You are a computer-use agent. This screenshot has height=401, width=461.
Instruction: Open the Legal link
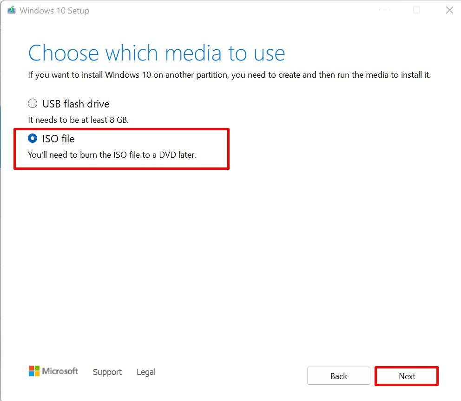click(146, 372)
